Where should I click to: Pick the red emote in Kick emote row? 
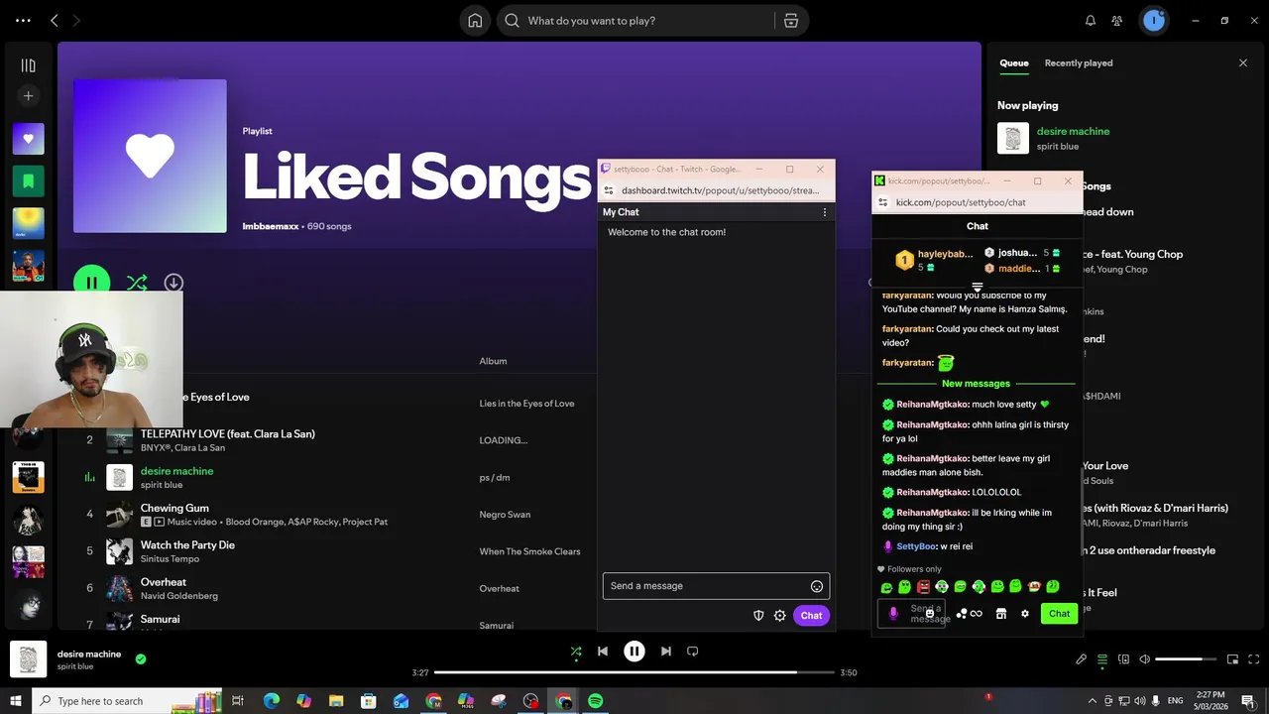pos(923,587)
